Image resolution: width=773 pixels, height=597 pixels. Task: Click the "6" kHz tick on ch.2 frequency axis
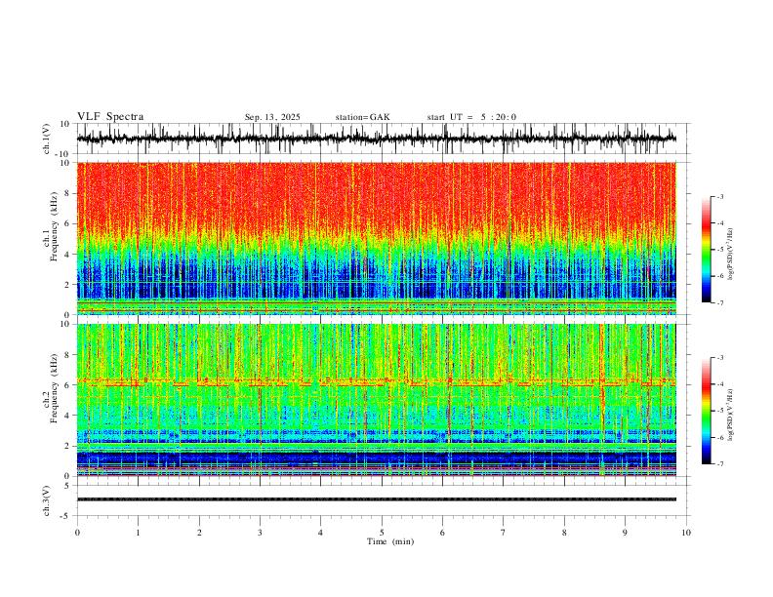pos(67,385)
